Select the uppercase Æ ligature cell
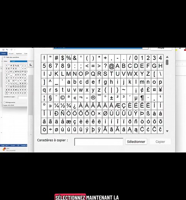The width and height of the screenshot is (186, 200). click(118, 106)
